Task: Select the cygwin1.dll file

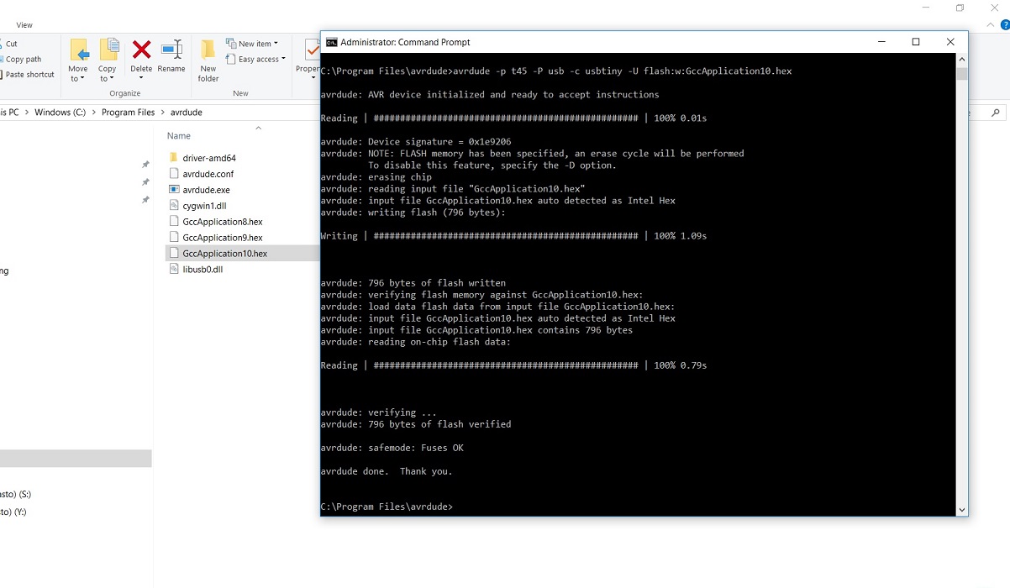Action: [204, 206]
